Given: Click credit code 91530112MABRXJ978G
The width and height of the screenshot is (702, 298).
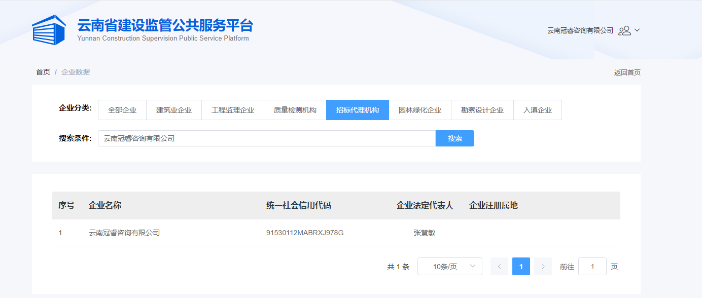Looking at the screenshot, I should [305, 233].
